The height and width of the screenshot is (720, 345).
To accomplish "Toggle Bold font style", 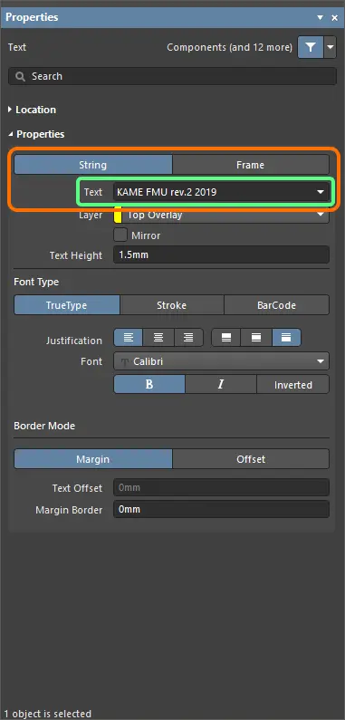I will point(149,384).
